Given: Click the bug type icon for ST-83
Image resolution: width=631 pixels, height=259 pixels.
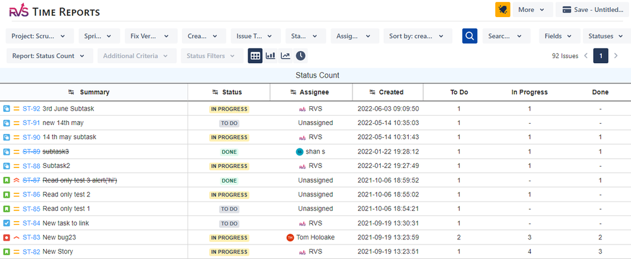Looking at the screenshot, I should point(6,238).
